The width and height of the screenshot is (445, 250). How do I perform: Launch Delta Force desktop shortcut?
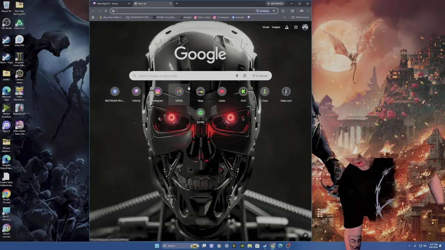19,24
